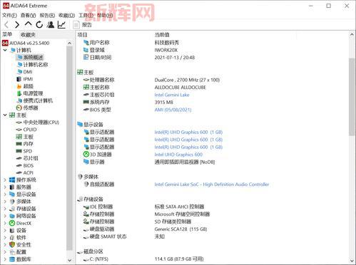Open the graph chart toolbar icon
356x265 pixels.
pyautogui.click(x=61, y=24)
